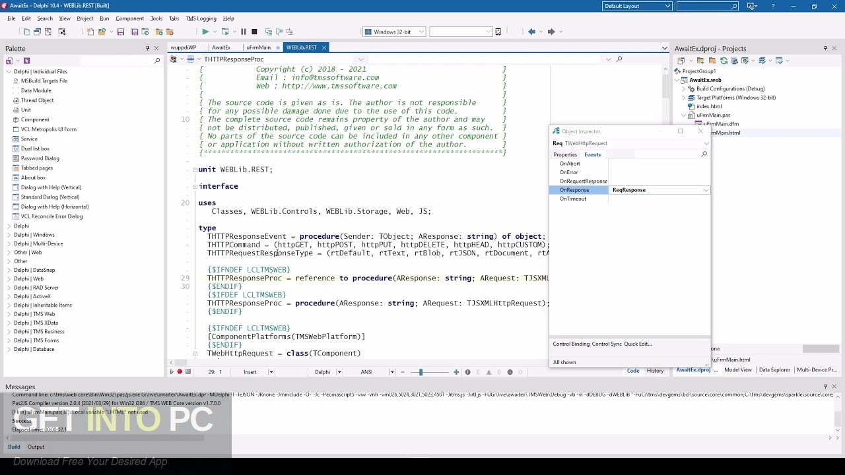Open the Default Layout dropdown
This screenshot has height=475, width=845.
(668, 7)
